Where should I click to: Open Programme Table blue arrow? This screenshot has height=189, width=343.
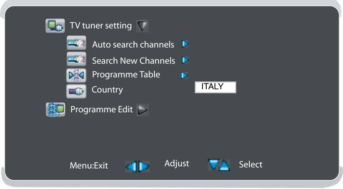click(184, 76)
